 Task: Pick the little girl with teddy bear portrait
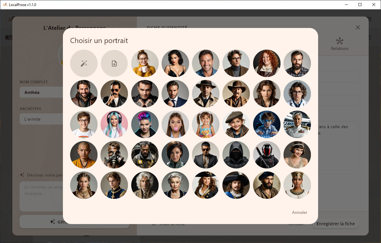pyautogui.click(x=206, y=124)
